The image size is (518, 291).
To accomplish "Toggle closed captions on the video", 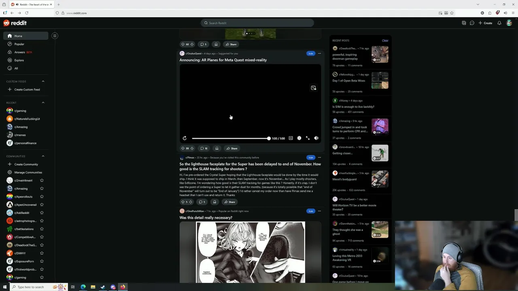I will point(291,138).
